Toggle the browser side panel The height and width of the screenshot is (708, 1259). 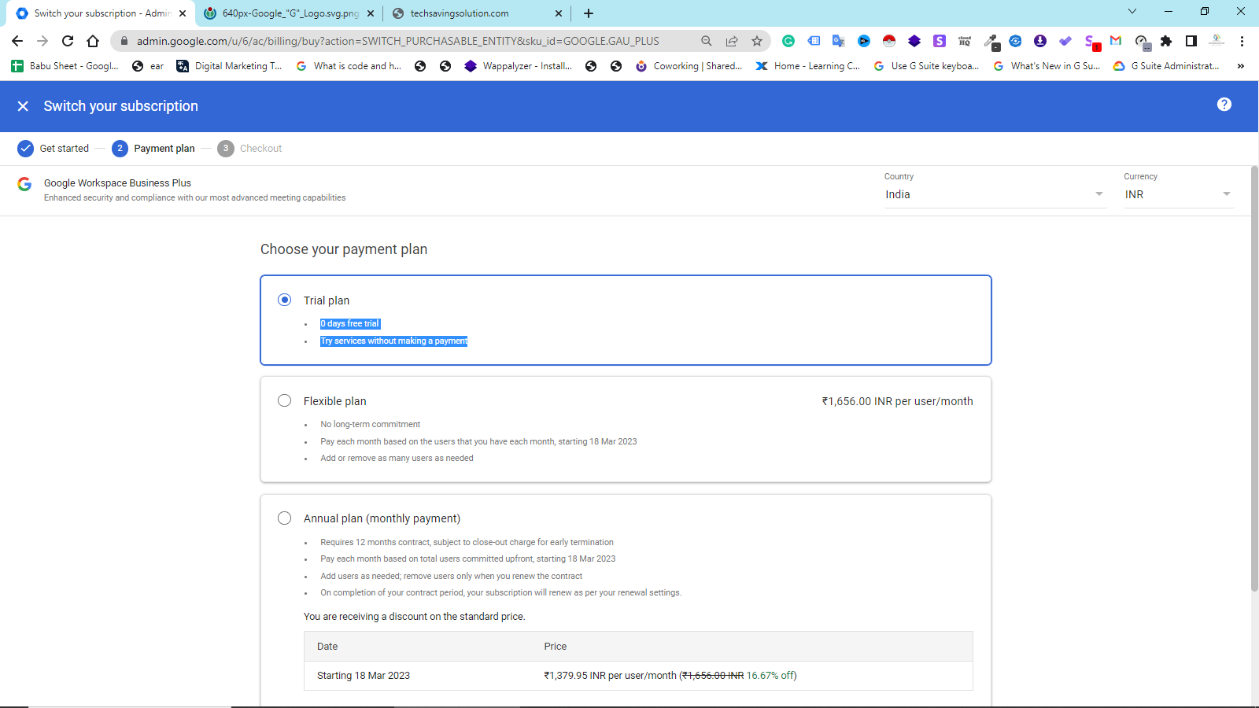[x=1191, y=41]
